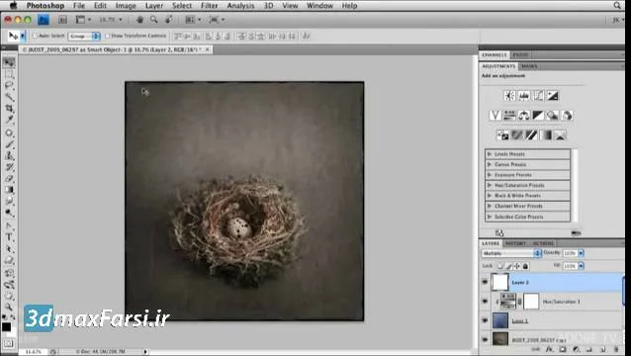Enable the Auto-Select checkbox
Viewport: 631px width, 356px height.
(35, 36)
